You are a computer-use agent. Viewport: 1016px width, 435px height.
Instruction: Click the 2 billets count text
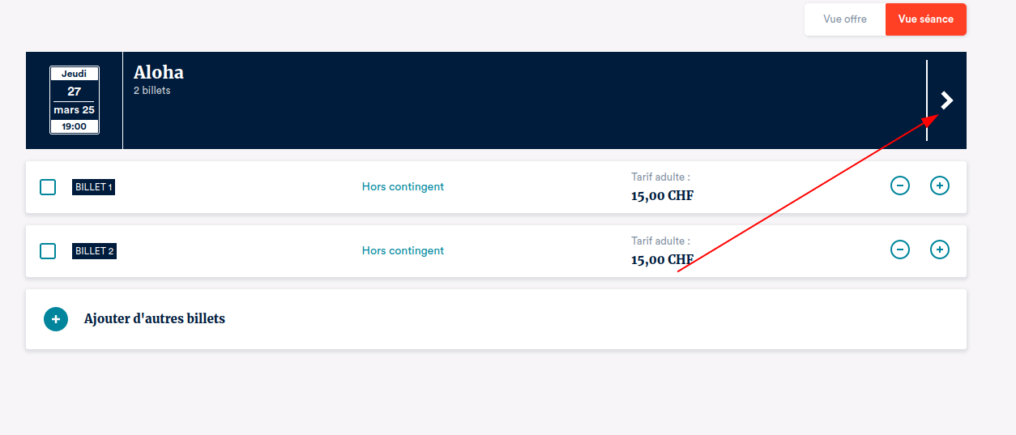click(152, 91)
